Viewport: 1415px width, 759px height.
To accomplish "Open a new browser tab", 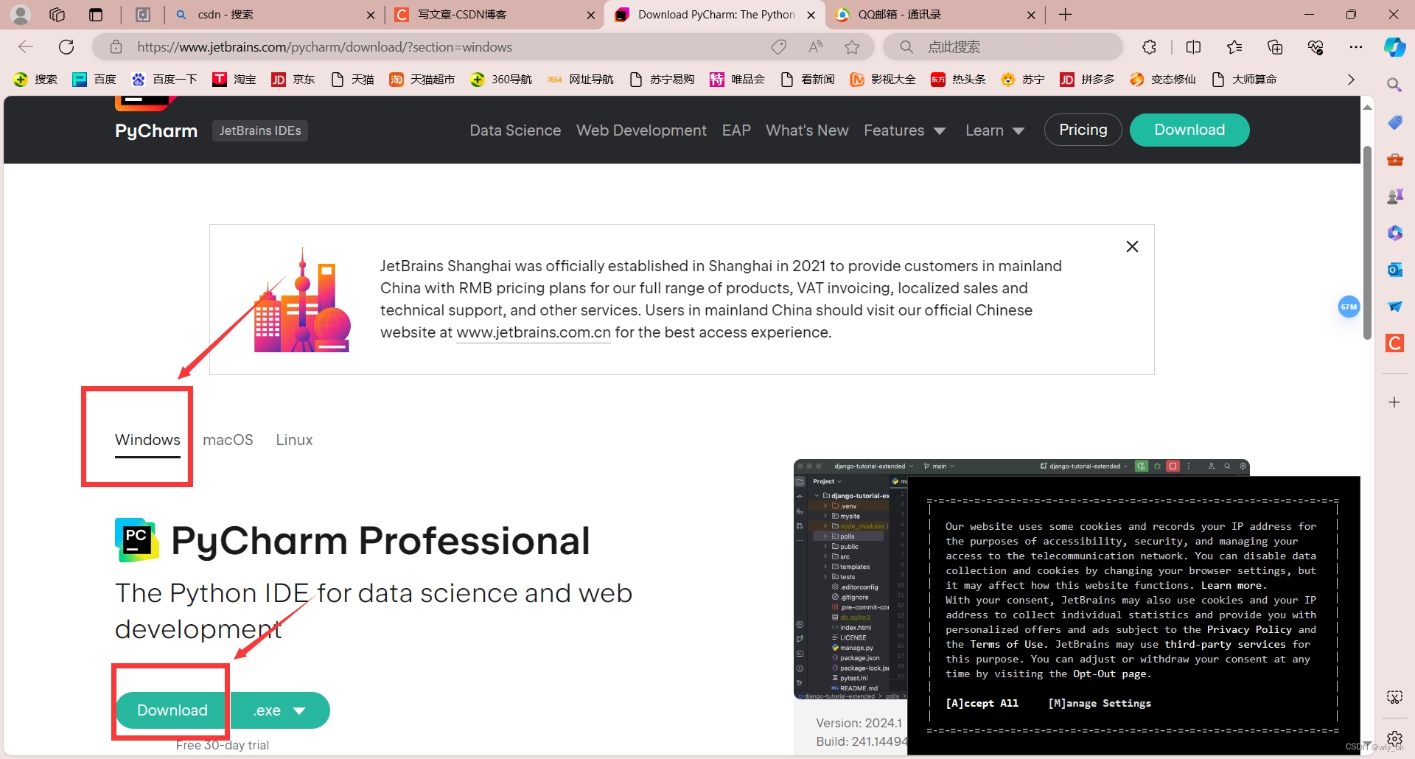I will click(1066, 15).
